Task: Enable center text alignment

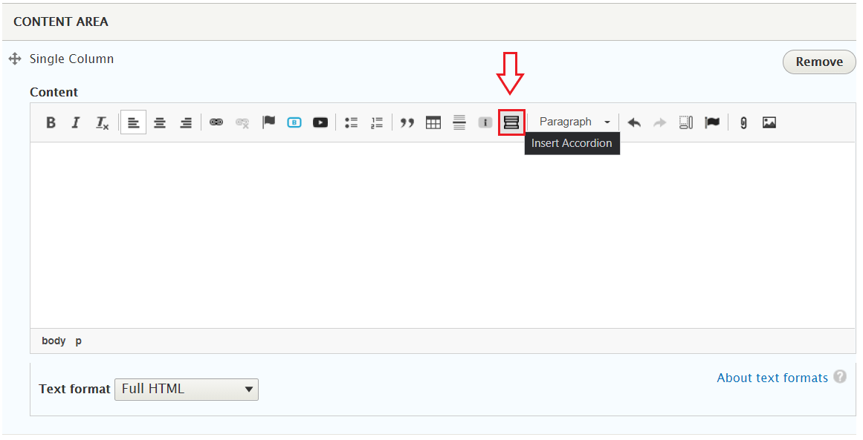Action: tap(160, 122)
